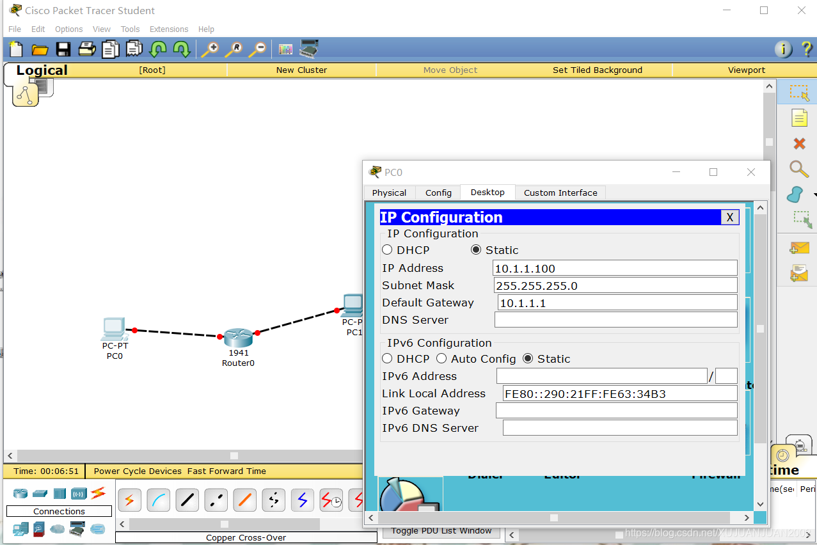The image size is (817, 545).
Task: Choose the Resize Shape tool
Action: pos(802,219)
